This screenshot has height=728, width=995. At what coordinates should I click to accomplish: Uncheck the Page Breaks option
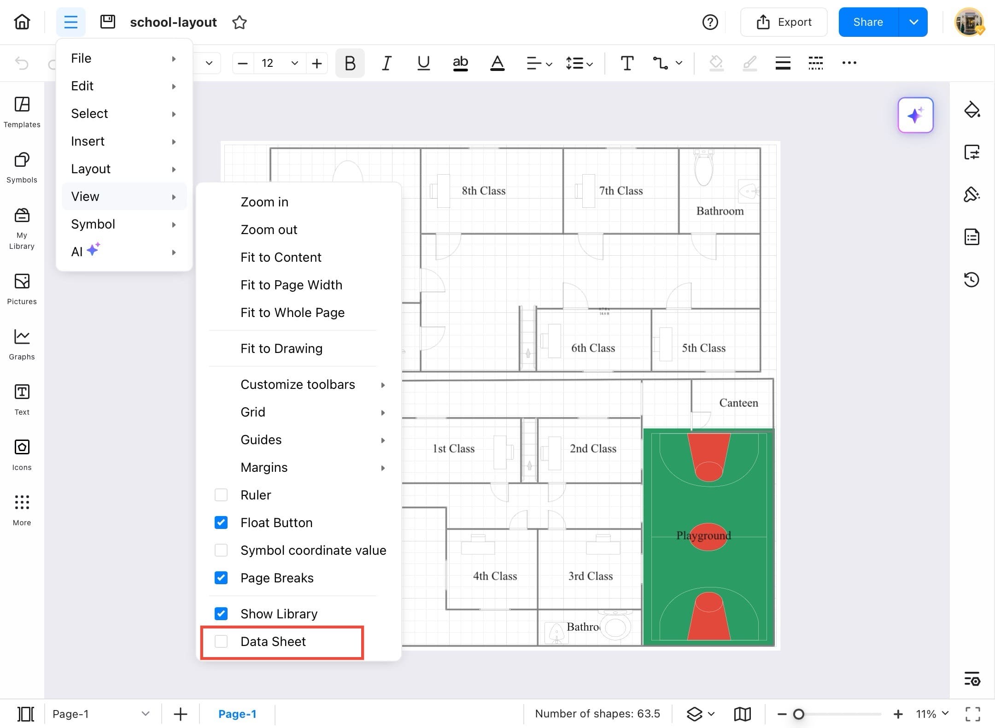(221, 578)
